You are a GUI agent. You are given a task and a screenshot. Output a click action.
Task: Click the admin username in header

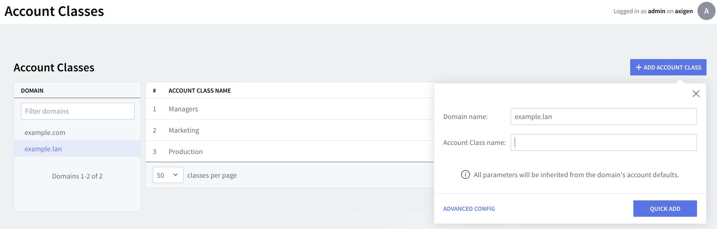click(x=656, y=11)
